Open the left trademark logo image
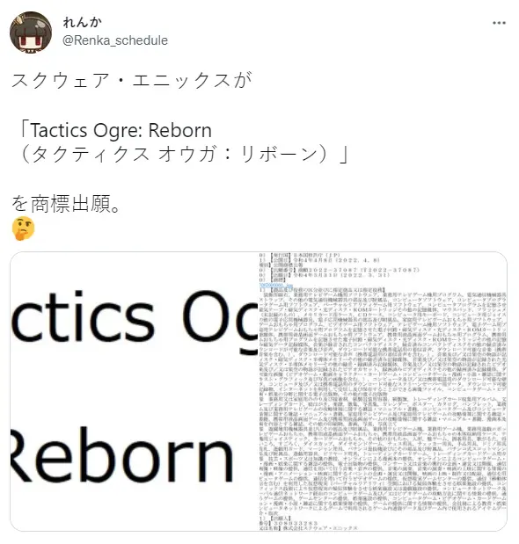Viewport: 519px width, 544px height. coord(134,391)
